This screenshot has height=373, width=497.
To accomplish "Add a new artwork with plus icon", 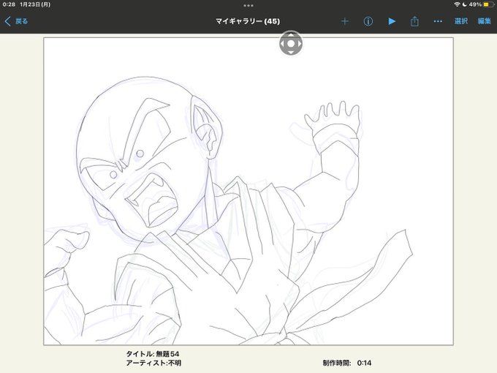I will 345,21.
